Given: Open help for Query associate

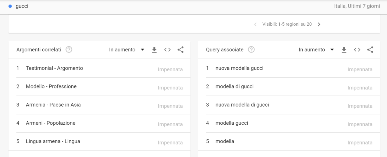Looking at the screenshot, I should [251, 50].
